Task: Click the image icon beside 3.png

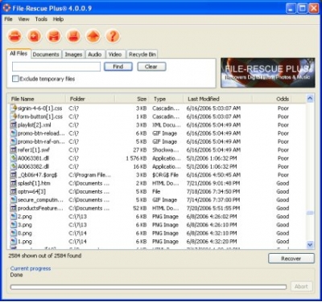Action: tap(14, 225)
